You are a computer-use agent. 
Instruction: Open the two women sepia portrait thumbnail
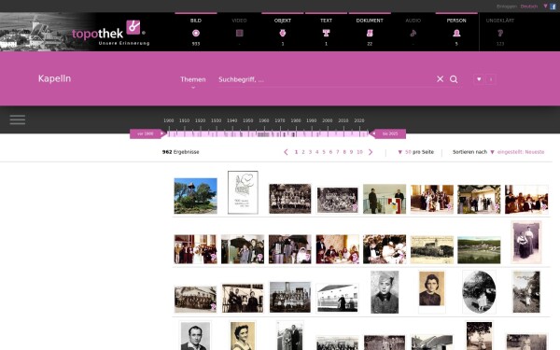(526, 242)
